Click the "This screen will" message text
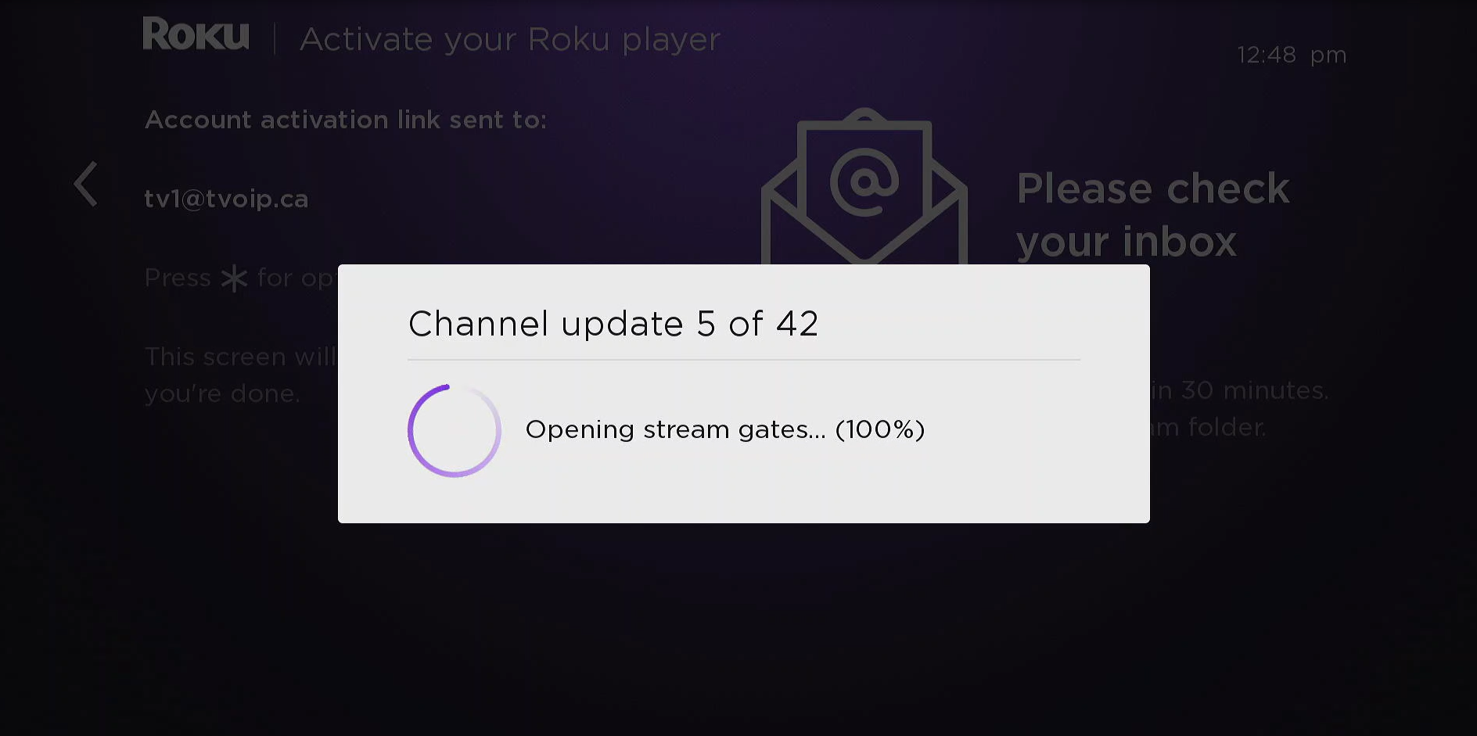 tap(240, 357)
